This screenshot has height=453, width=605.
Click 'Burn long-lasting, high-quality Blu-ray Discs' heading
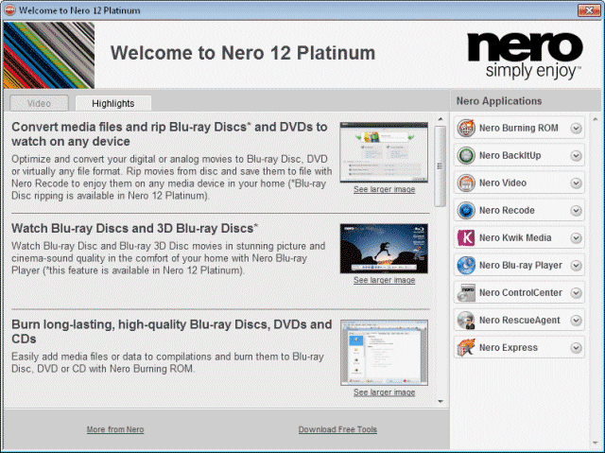pyautogui.click(x=172, y=331)
